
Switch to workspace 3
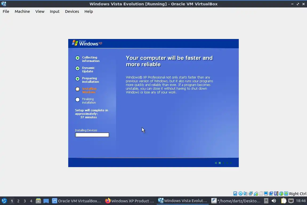click(x=25, y=201)
